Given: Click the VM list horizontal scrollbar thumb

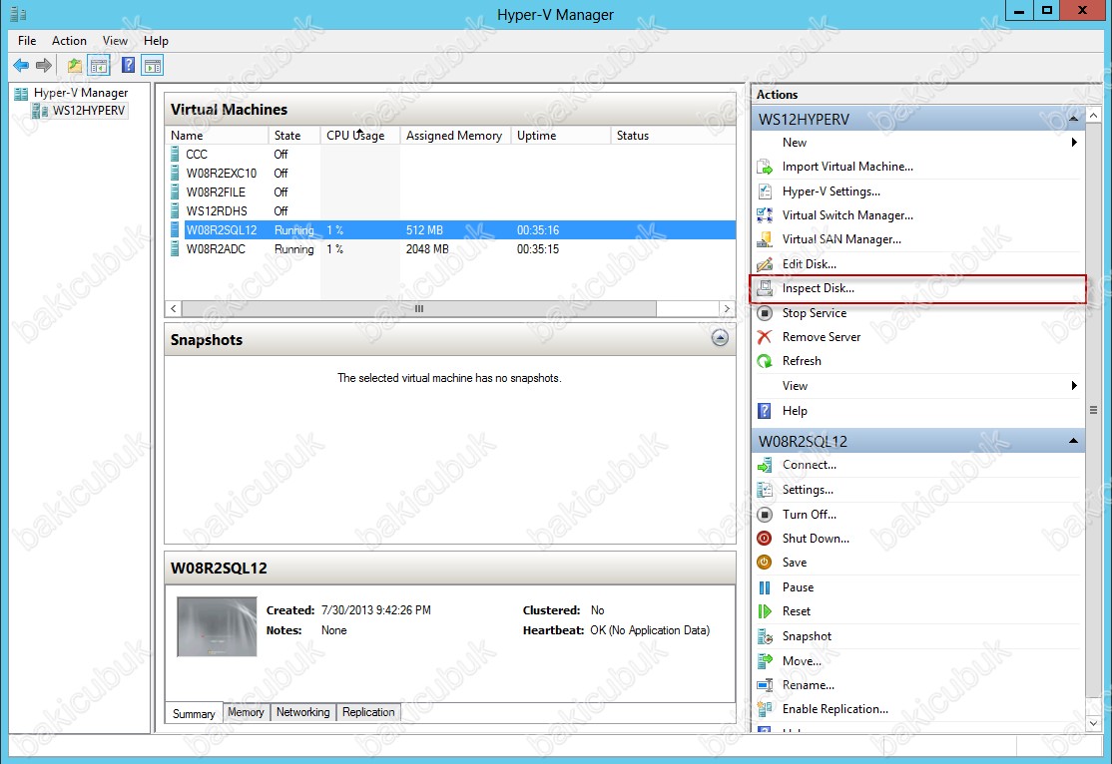Looking at the screenshot, I should click(x=418, y=309).
